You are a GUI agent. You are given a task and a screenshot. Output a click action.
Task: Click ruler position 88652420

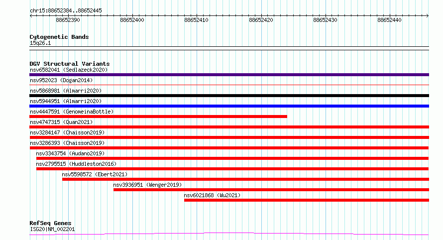pyautogui.click(x=261, y=20)
